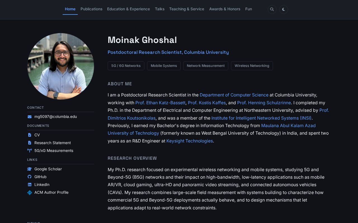Click the 5G/xG Measurements antenna icon
The height and width of the screenshot is (223, 358).
[29, 151]
